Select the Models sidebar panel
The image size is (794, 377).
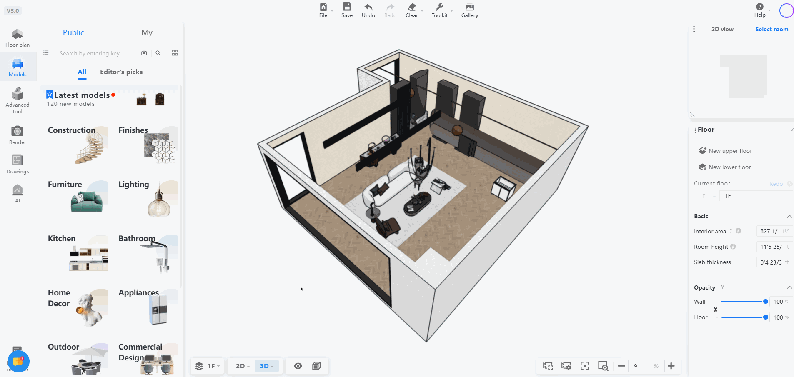pos(18,67)
